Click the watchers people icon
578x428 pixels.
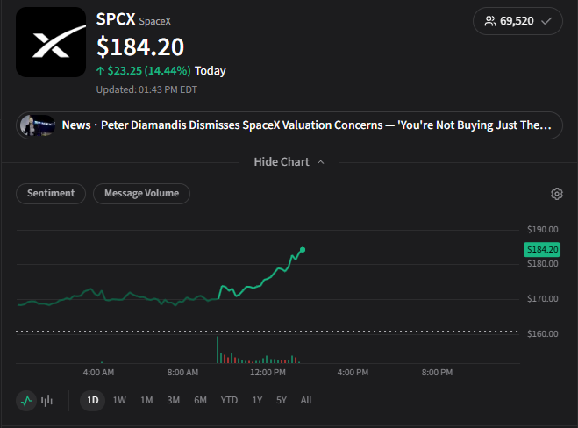(490, 21)
